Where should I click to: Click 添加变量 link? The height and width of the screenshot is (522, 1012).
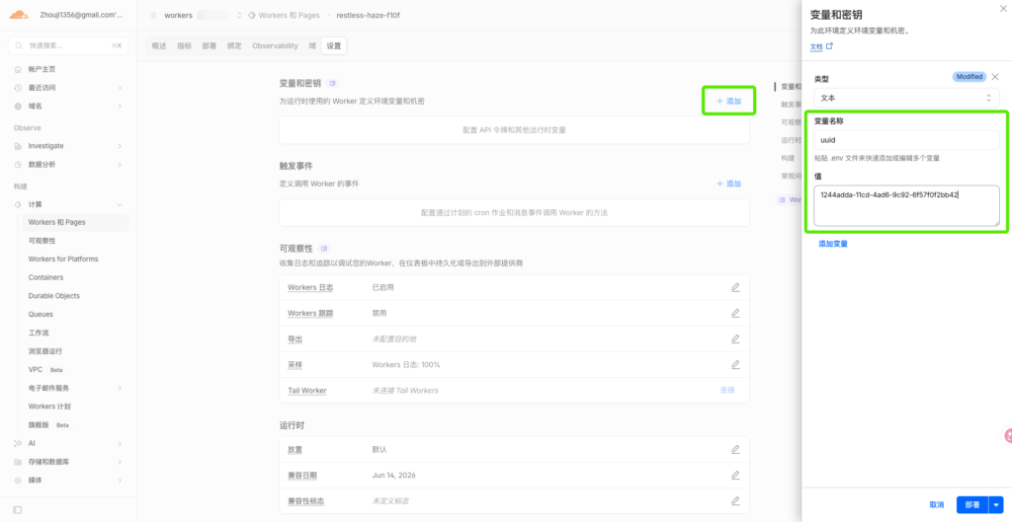pos(832,245)
